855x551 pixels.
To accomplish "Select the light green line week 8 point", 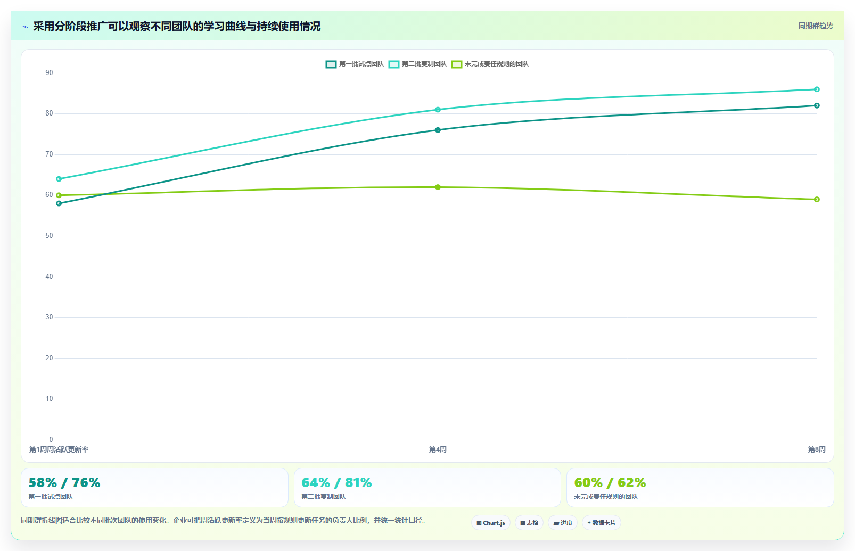I will click(817, 200).
